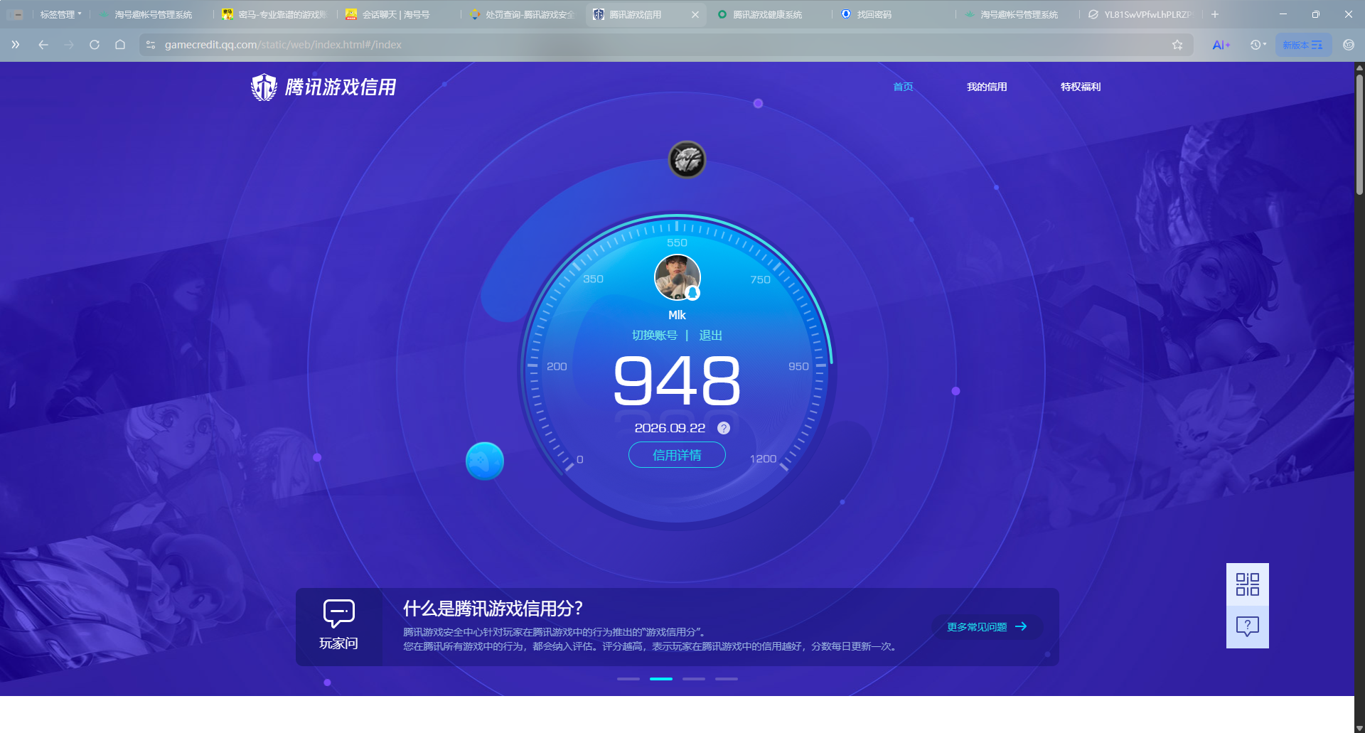Select the fourth carousel indicator dash

[727, 679]
